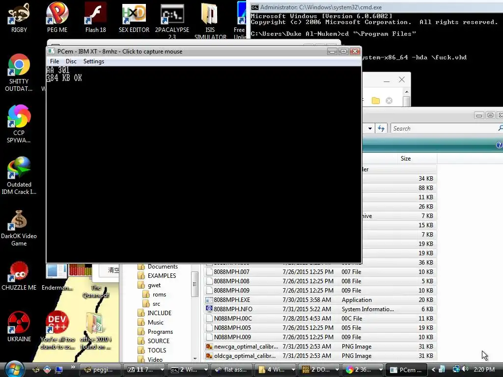Screen dimensions: 503x377
Task: Select oldcga_optimal_calibr... PNG file
Action: click(x=320, y=356)
